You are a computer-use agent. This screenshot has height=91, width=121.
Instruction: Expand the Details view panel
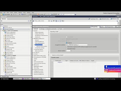point(1,77)
